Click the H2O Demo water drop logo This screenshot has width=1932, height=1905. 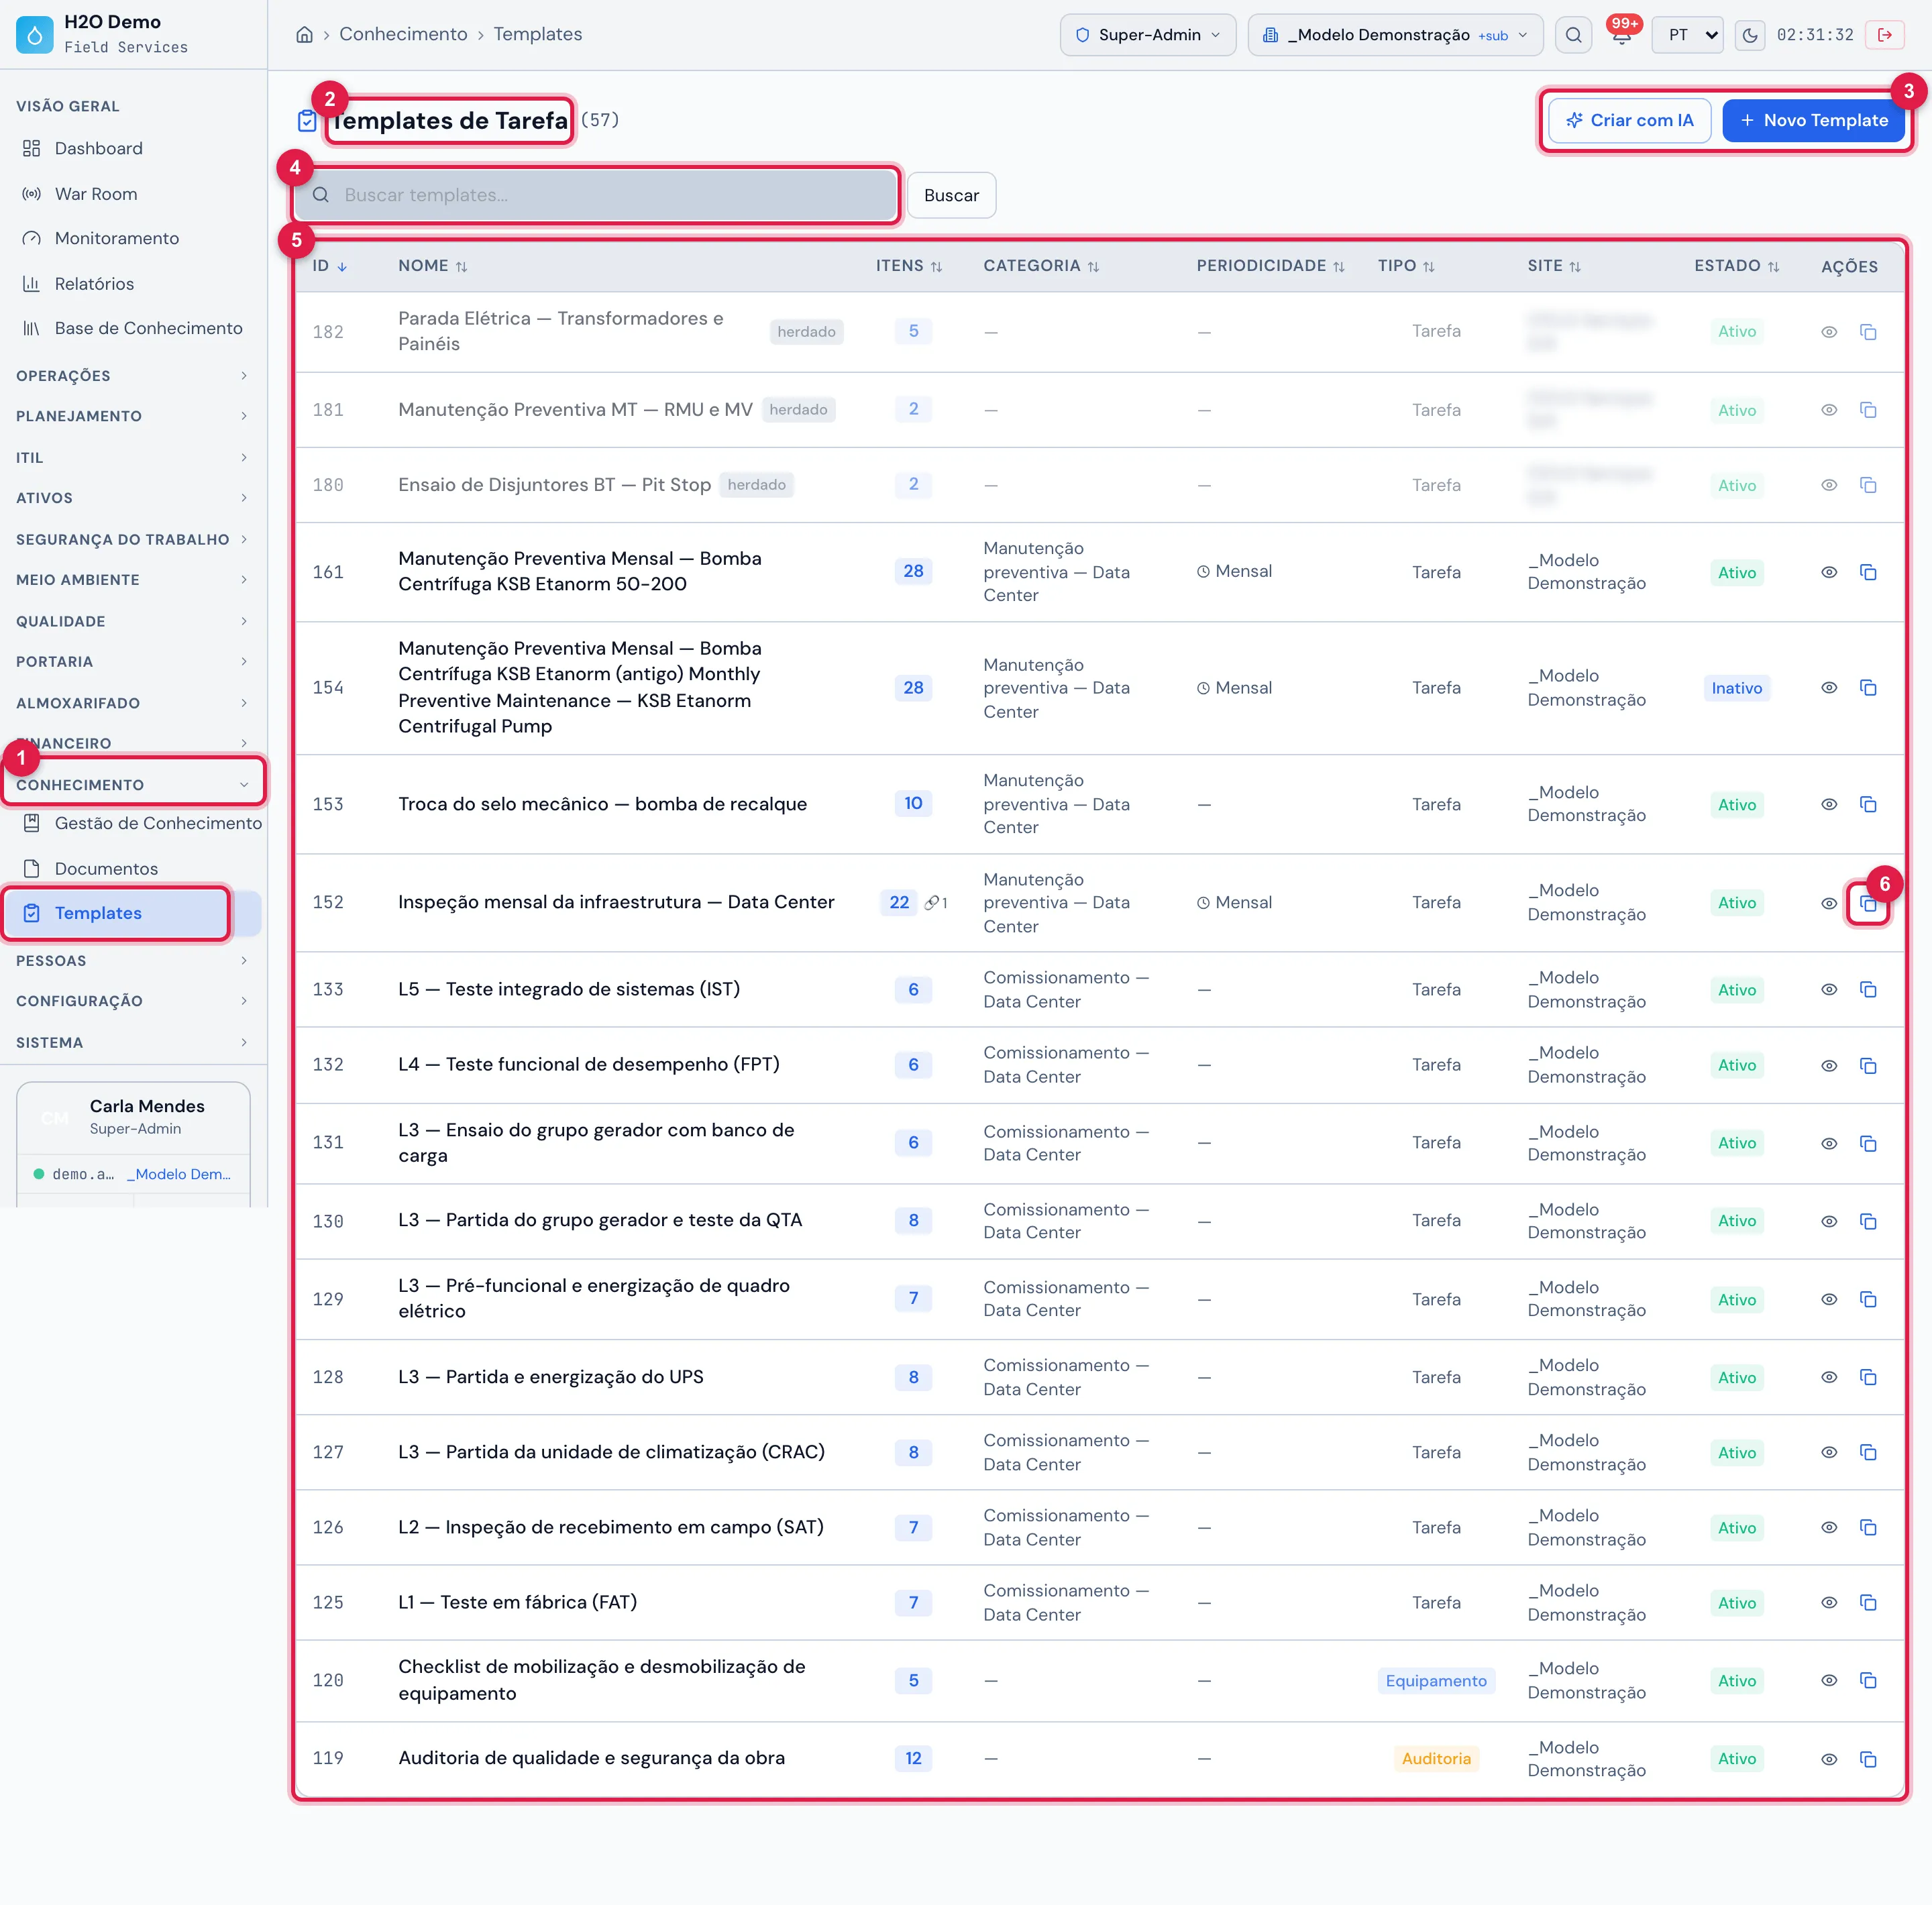pyautogui.click(x=35, y=35)
